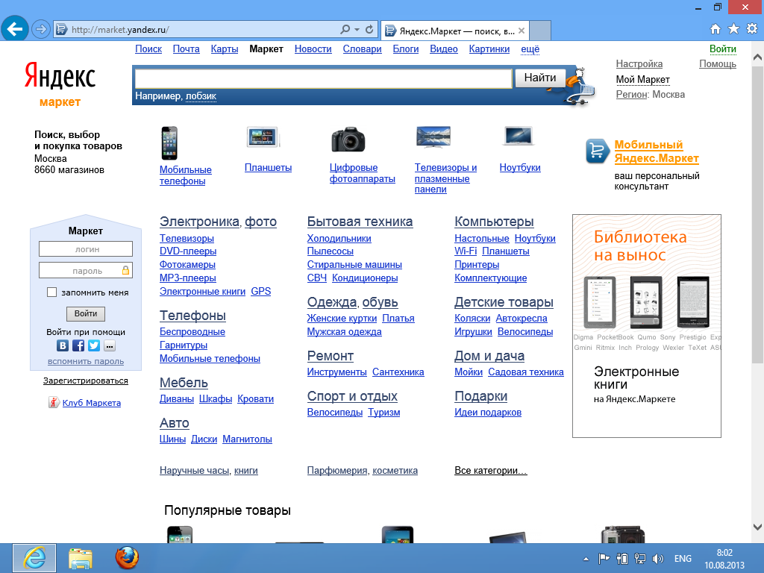This screenshot has height=573, width=764.
Task: Open the Словари top navigation link
Action: (x=362, y=48)
